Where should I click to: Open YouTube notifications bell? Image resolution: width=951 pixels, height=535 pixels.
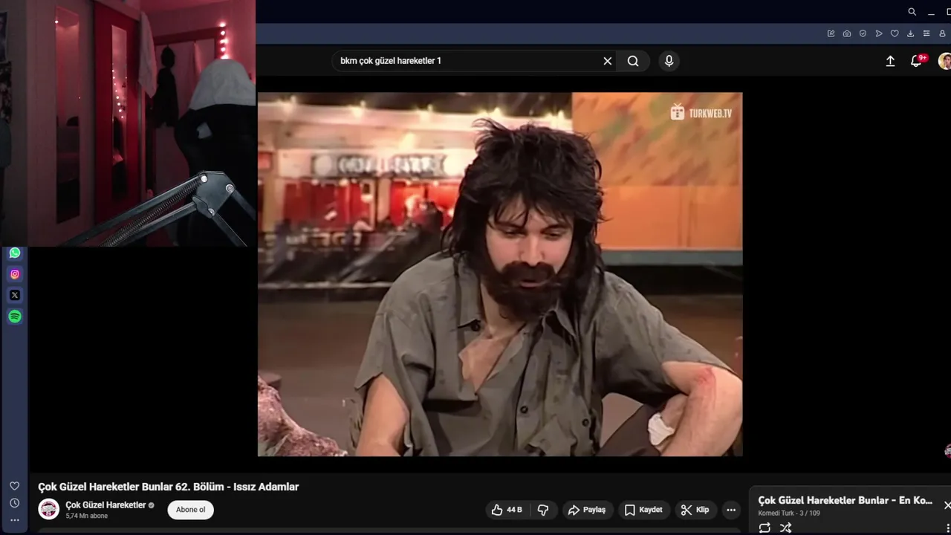tap(917, 61)
